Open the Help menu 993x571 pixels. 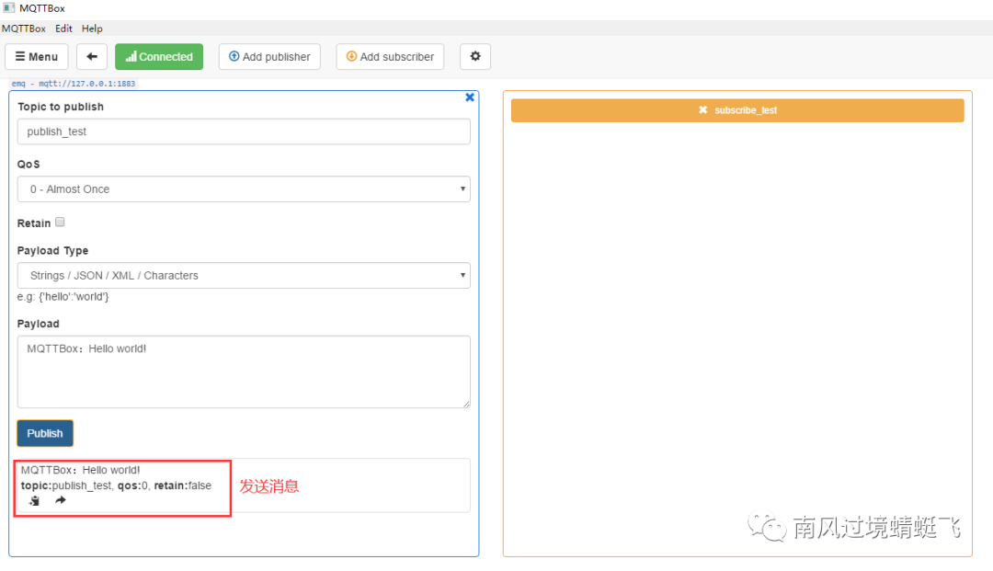tap(92, 29)
